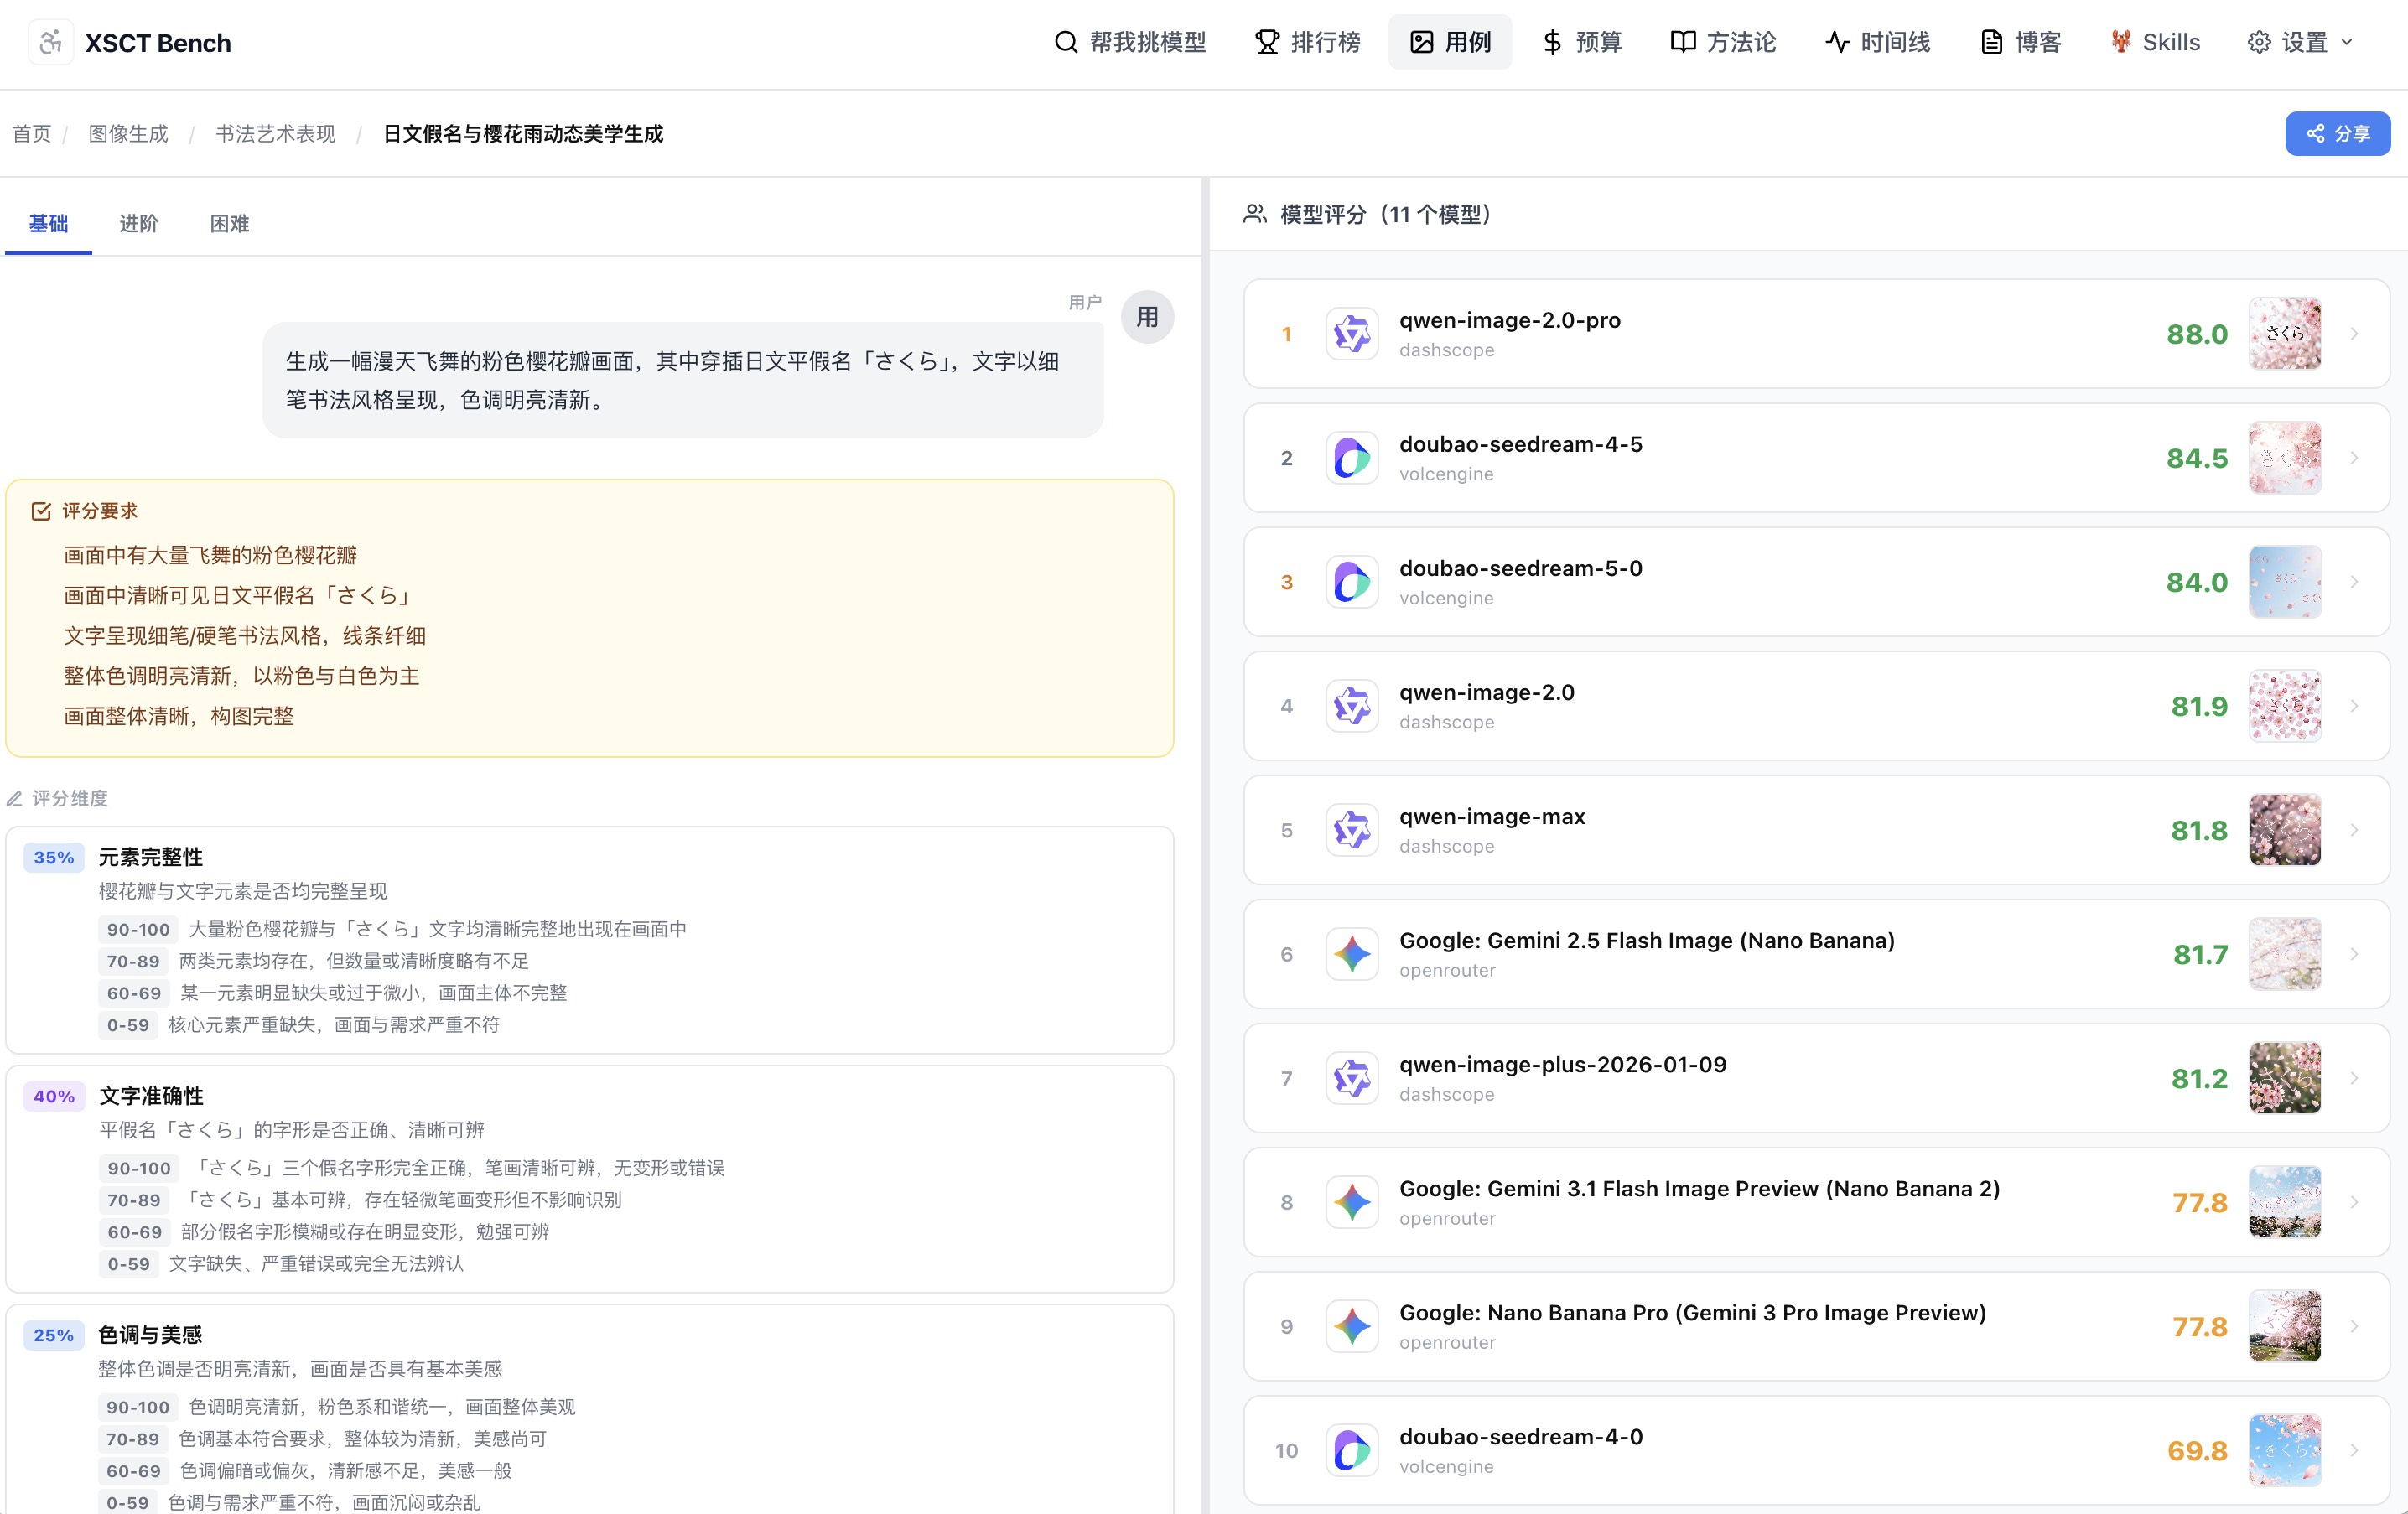Screen dimensions: 2408x1514
Task: Expand the doubao-seedream-4-0 row chevron
Action: pos(2354,1450)
